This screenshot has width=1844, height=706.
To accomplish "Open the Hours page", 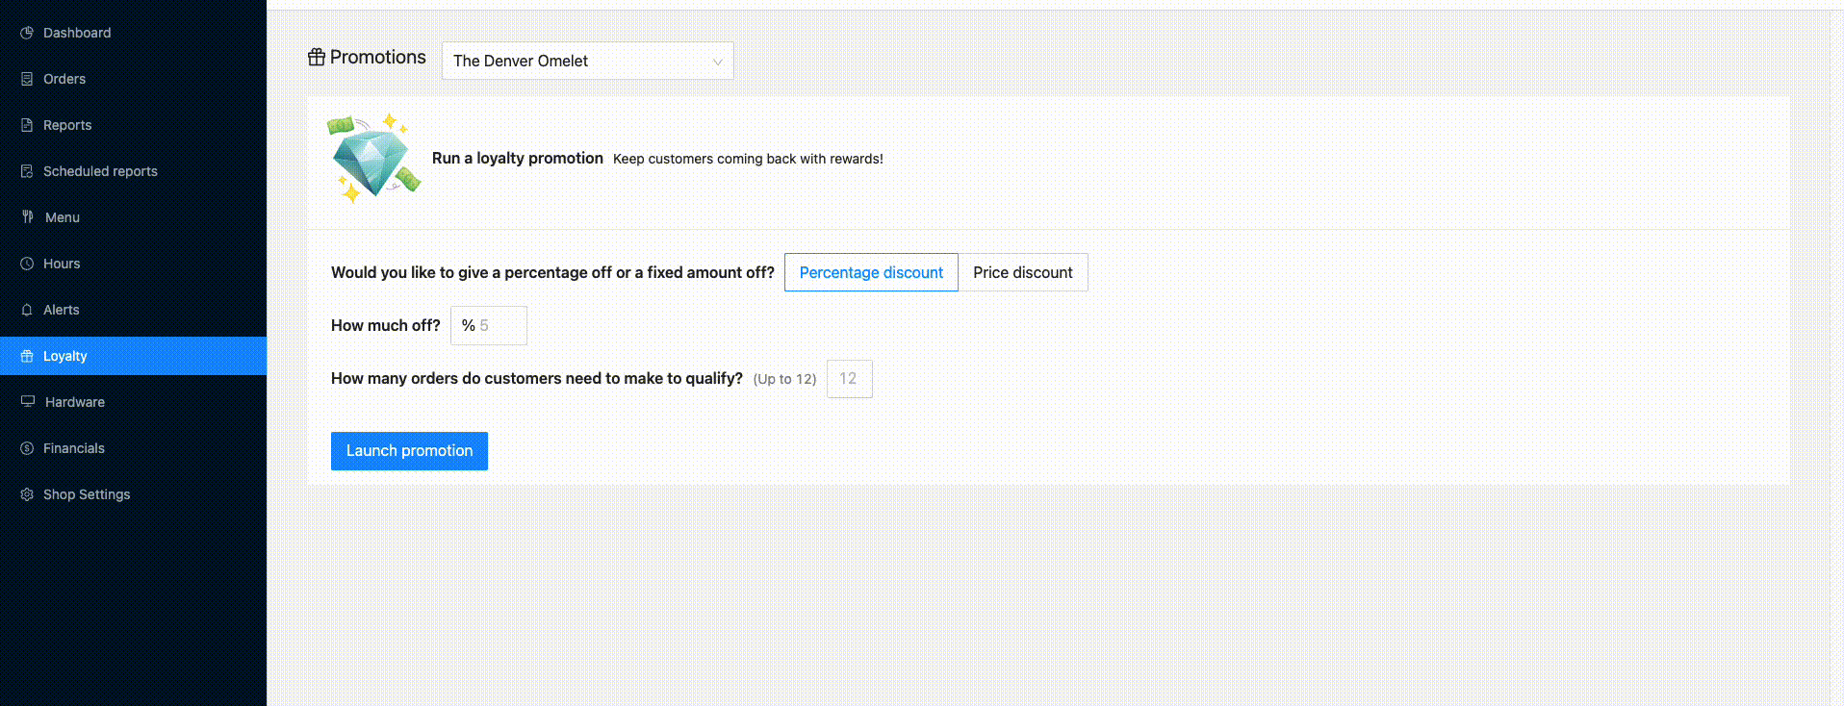I will coord(133,264).
